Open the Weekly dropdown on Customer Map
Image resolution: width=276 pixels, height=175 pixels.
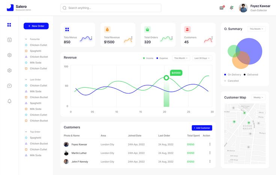[x=258, y=97]
